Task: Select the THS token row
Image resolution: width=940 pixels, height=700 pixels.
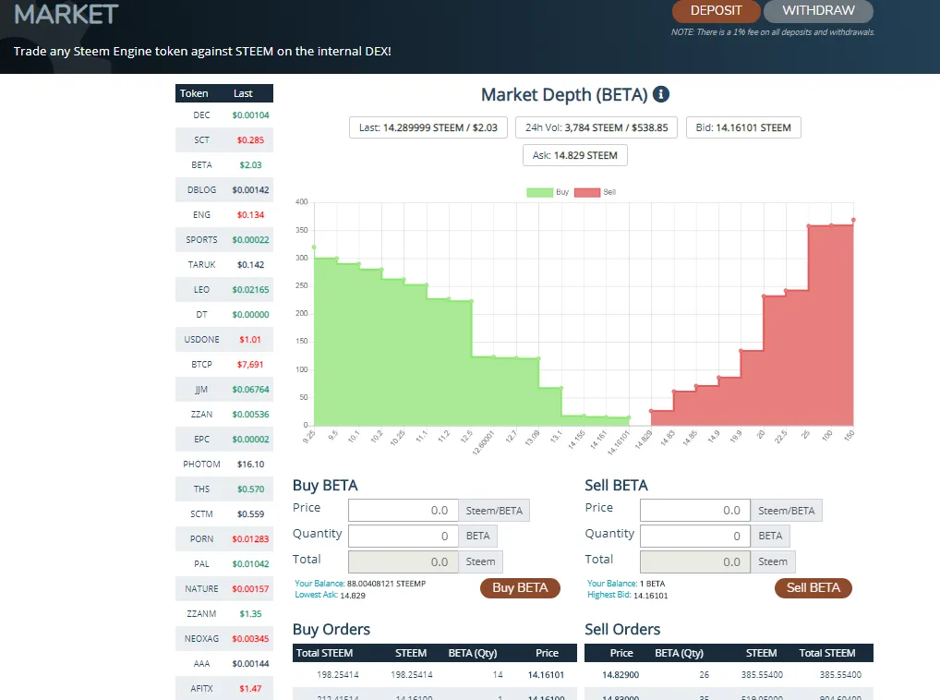Action: point(224,489)
